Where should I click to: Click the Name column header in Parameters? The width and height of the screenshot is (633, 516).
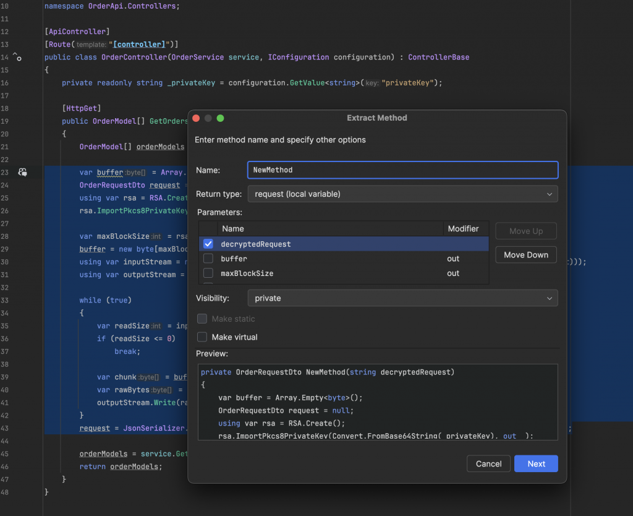click(x=234, y=229)
